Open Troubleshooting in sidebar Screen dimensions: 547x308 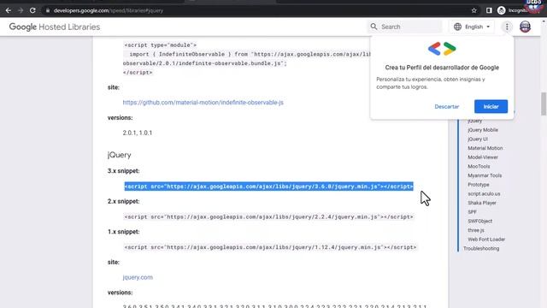pyautogui.click(x=481, y=248)
